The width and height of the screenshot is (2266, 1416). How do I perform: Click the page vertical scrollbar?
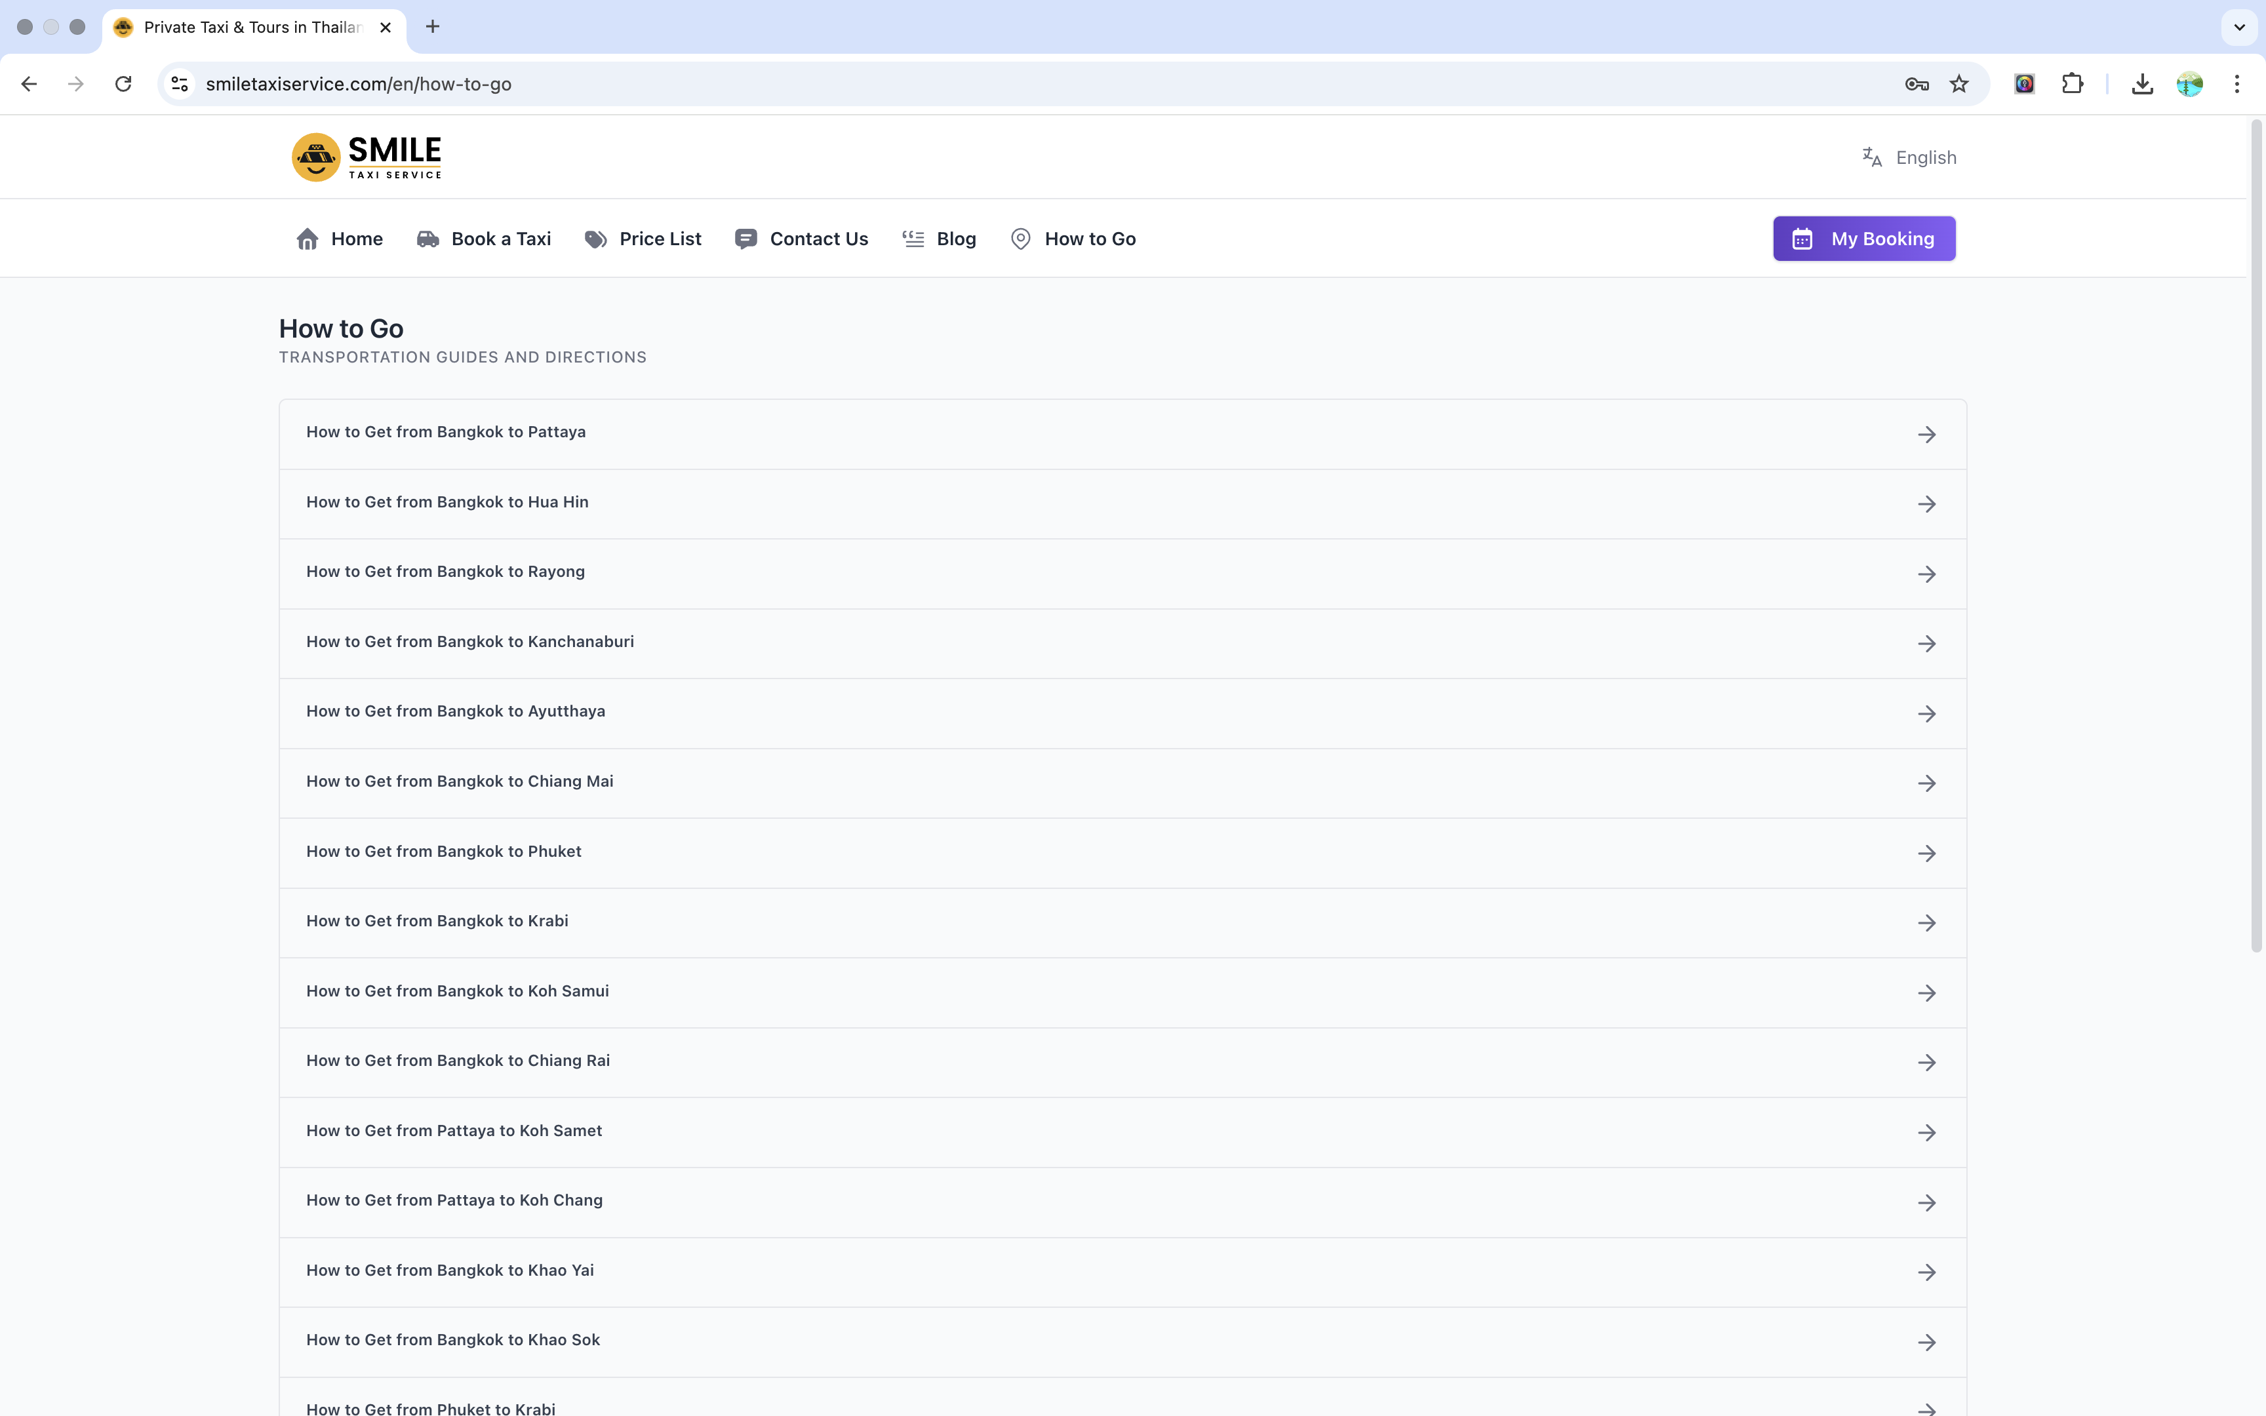click(2256, 534)
